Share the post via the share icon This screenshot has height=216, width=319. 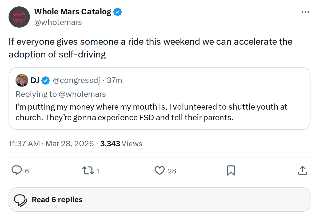pyautogui.click(x=302, y=171)
